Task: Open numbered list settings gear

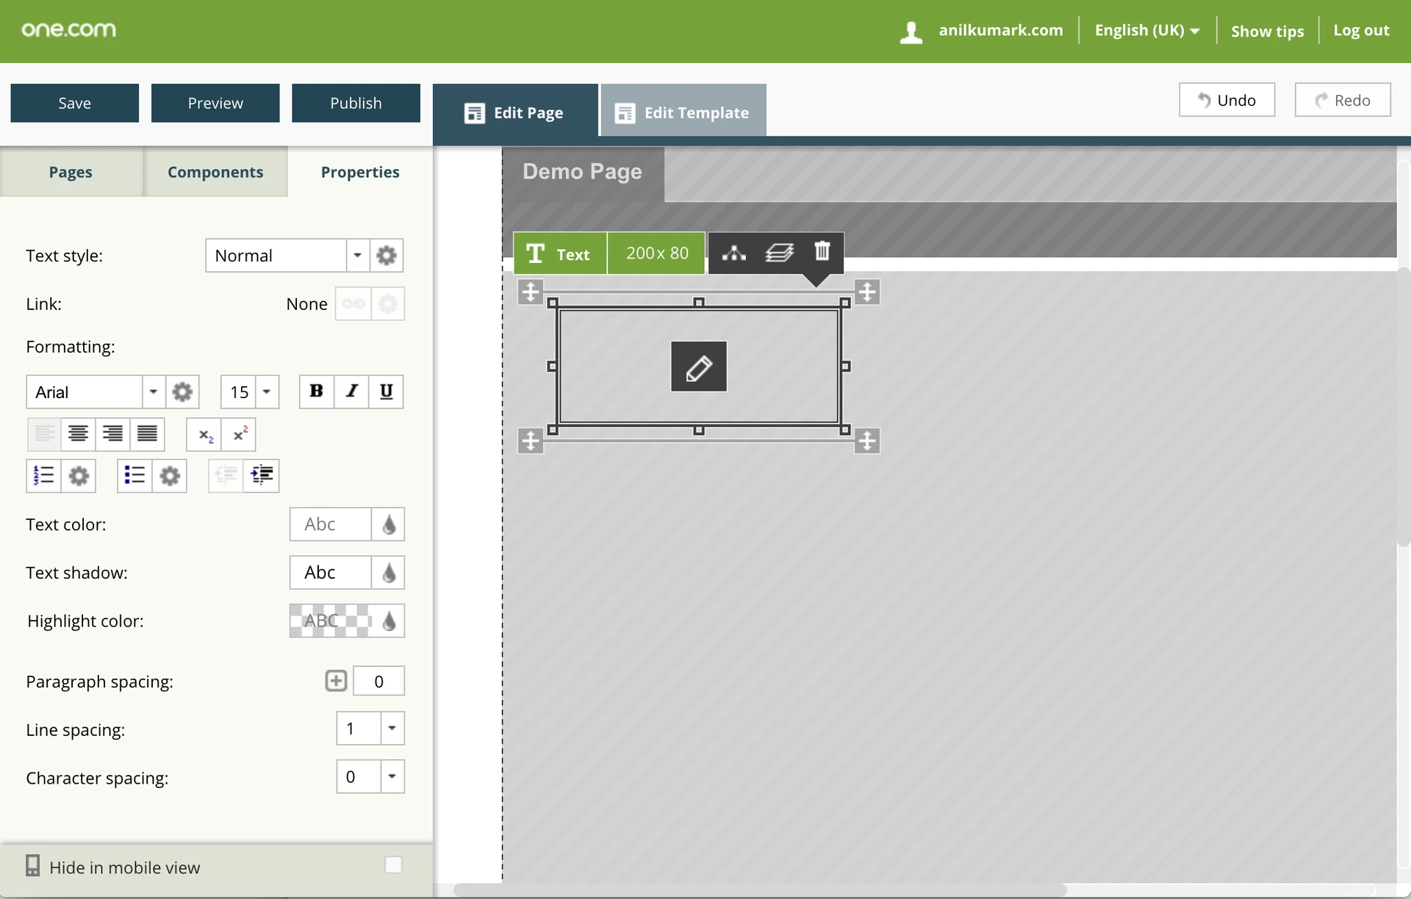Action: pyautogui.click(x=79, y=476)
